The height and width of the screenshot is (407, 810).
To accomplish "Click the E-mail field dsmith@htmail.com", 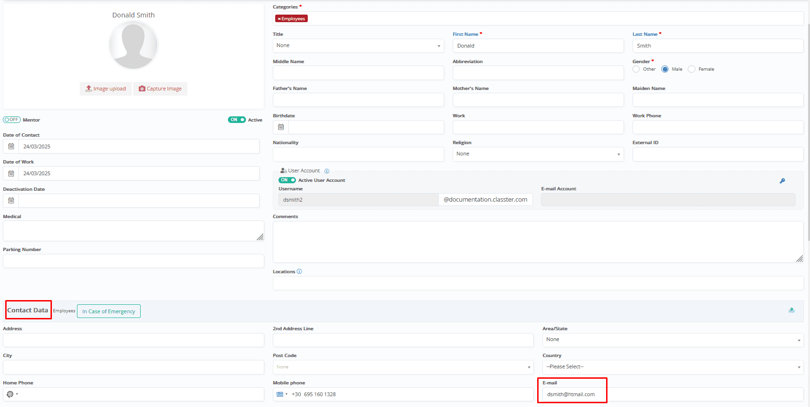I will (673, 394).
